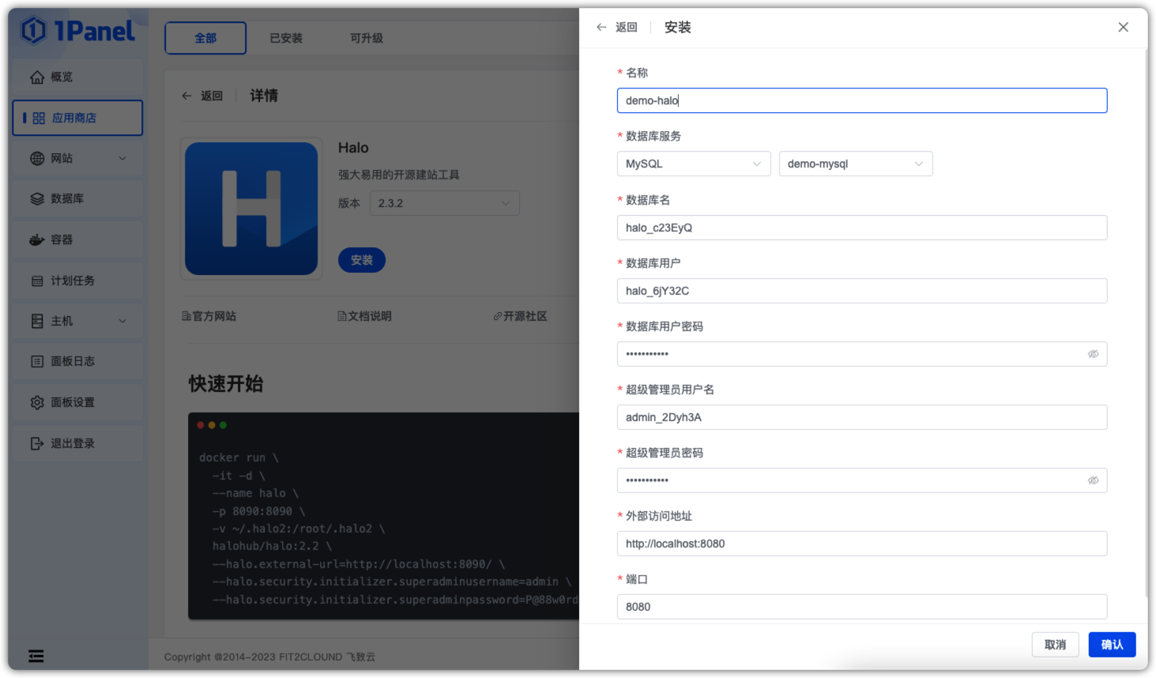Open the MySQL database service dropdown
This screenshot has width=1156, height=678.
pos(693,164)
